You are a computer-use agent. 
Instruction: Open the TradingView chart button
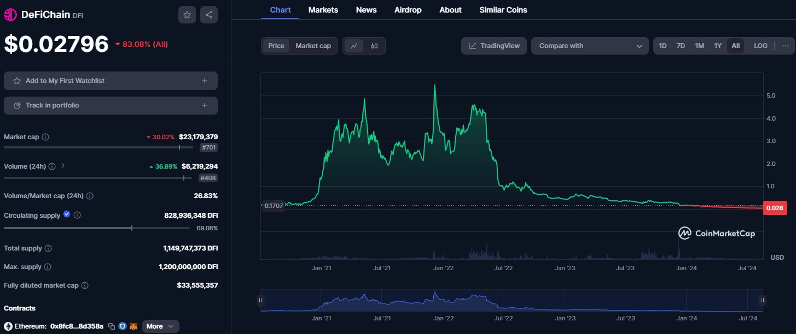(494, 46)
